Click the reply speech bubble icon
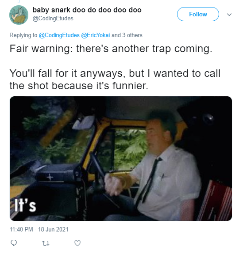The height and width of the screenshot is (254, 243). pyautogui.click(x=14, y=243)
